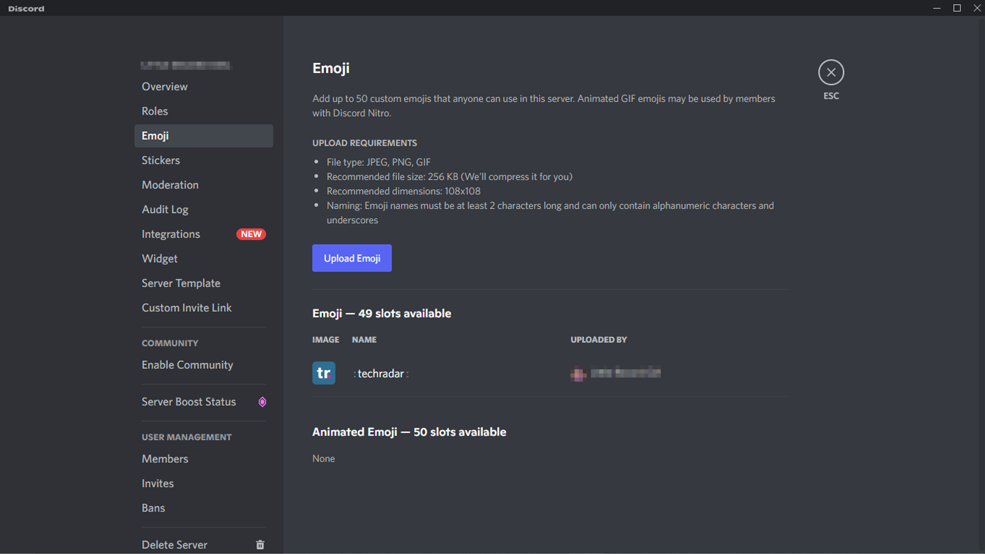The width and height of the screenshot is (985, 554).
Task: Click the Stickers icon in sidebar
Action: (x=161, y=161)
